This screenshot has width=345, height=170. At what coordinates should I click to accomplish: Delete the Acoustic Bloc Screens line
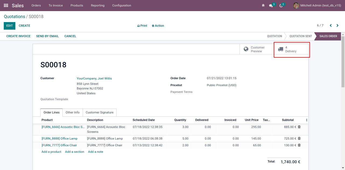pos(299,127)
